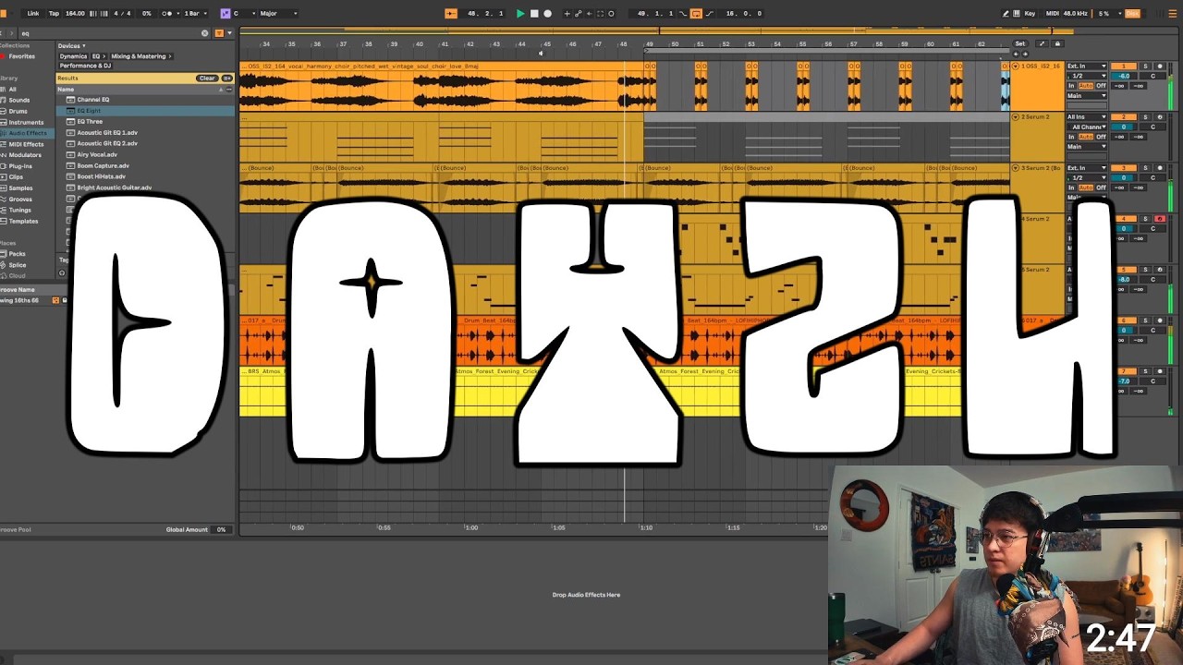Screen dimensions: 1183x665
Task: Toggle the browser filter icon
Action: point(219,33)
